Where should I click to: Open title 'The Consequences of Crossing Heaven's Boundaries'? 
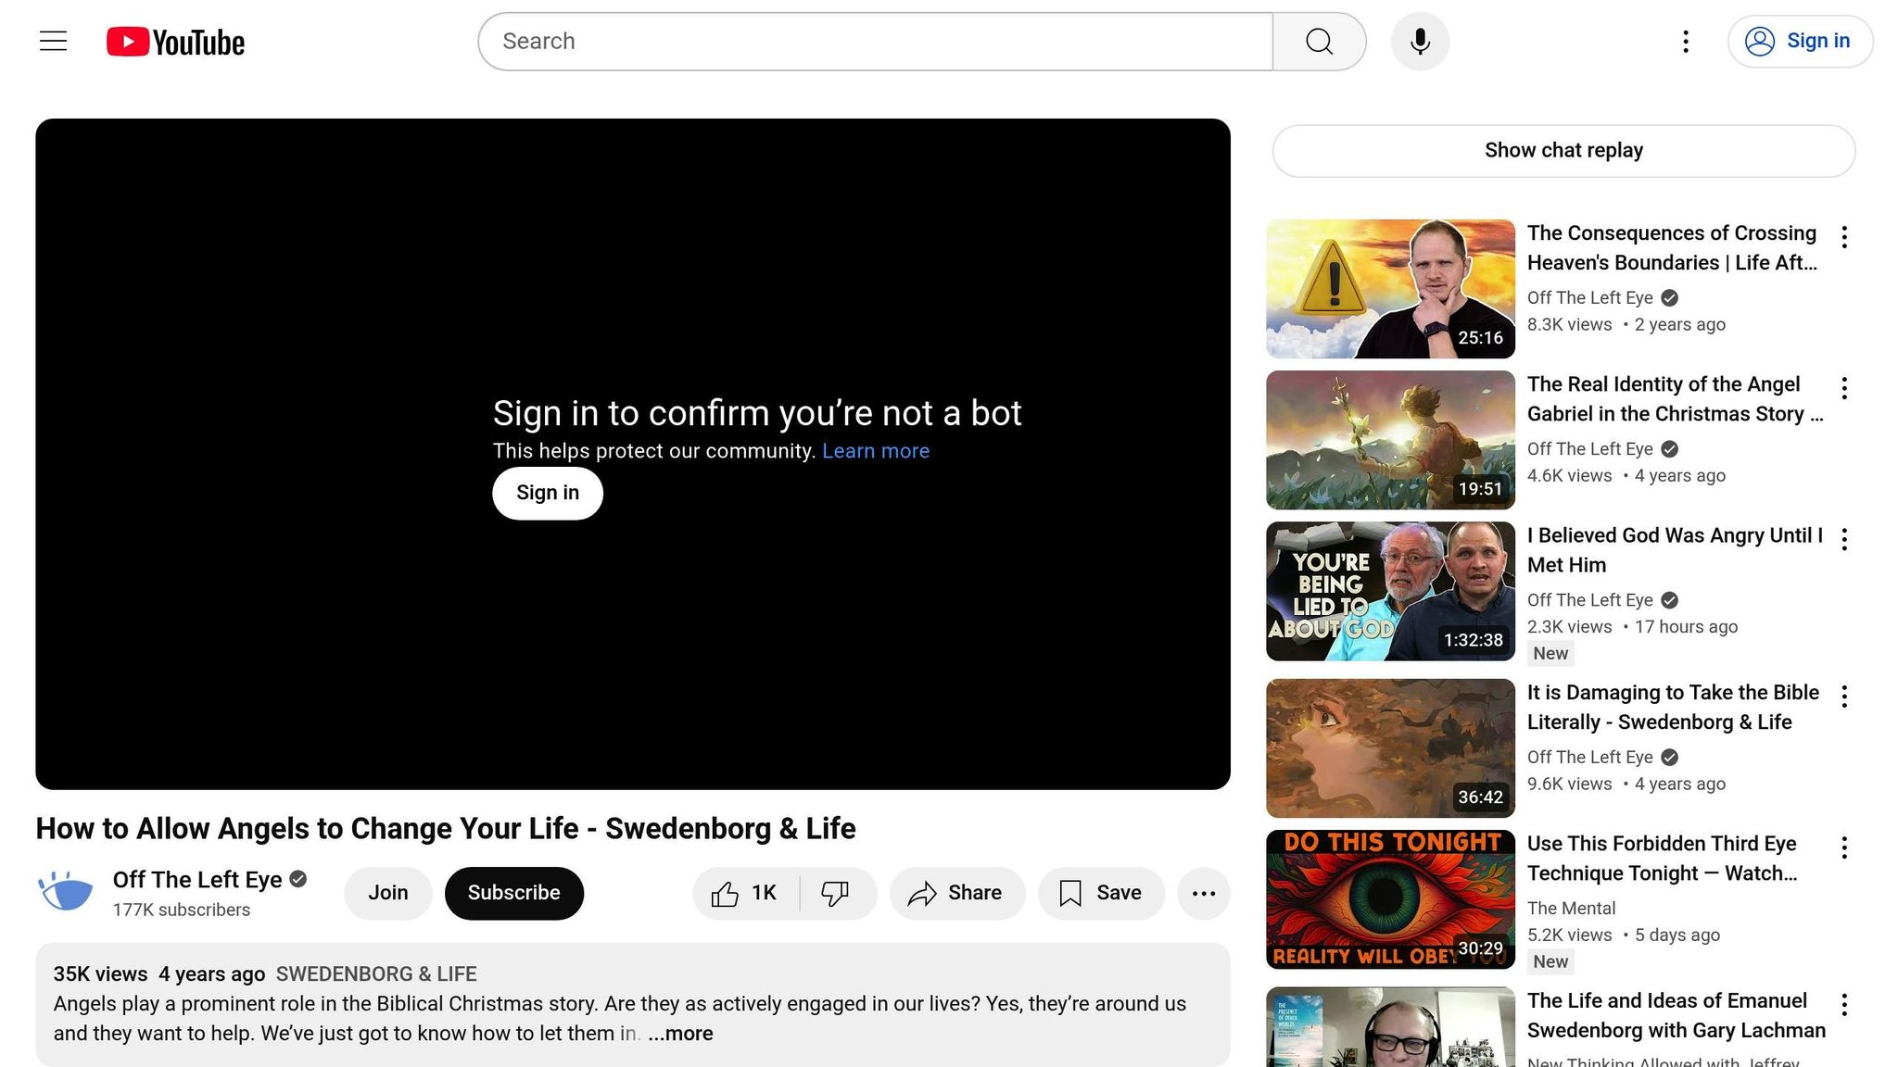[1673, 248]
